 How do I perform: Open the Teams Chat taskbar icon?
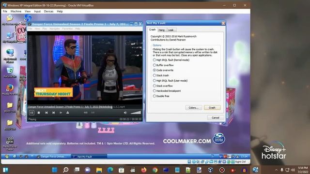[88, 170]
